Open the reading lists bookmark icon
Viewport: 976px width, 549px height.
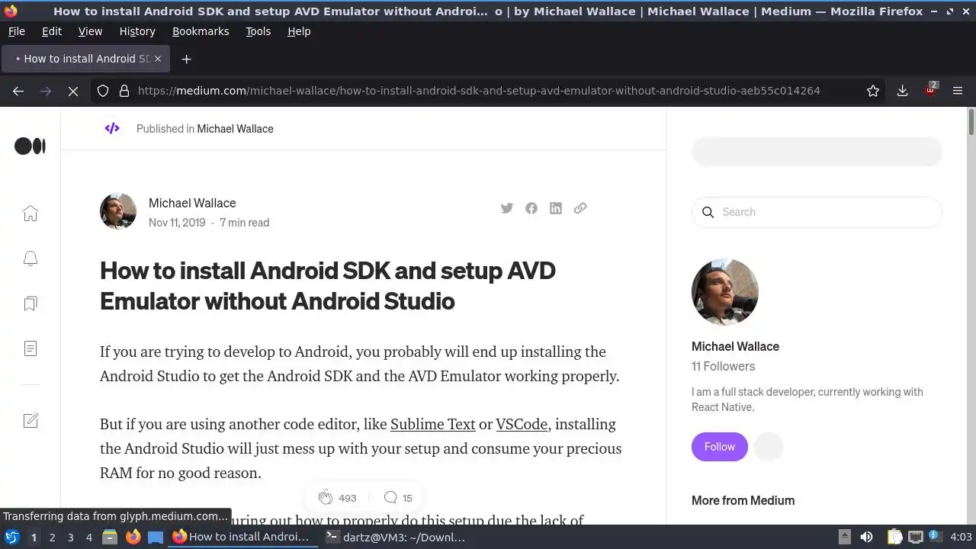30,303
